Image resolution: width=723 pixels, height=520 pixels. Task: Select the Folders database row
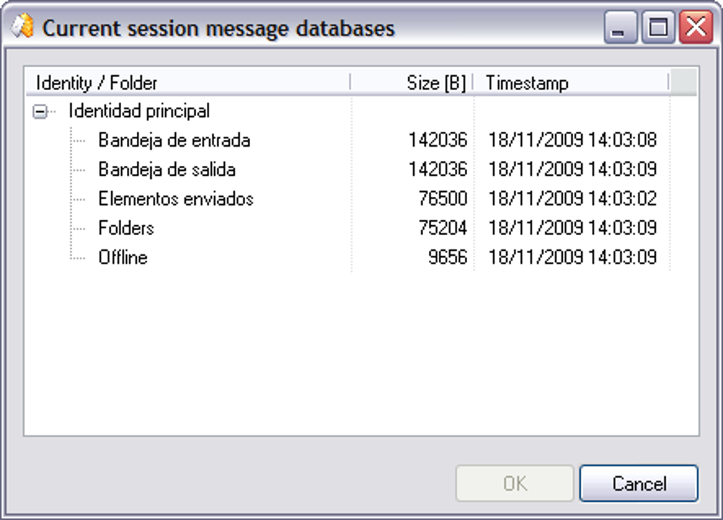click(x=126, y=228)
